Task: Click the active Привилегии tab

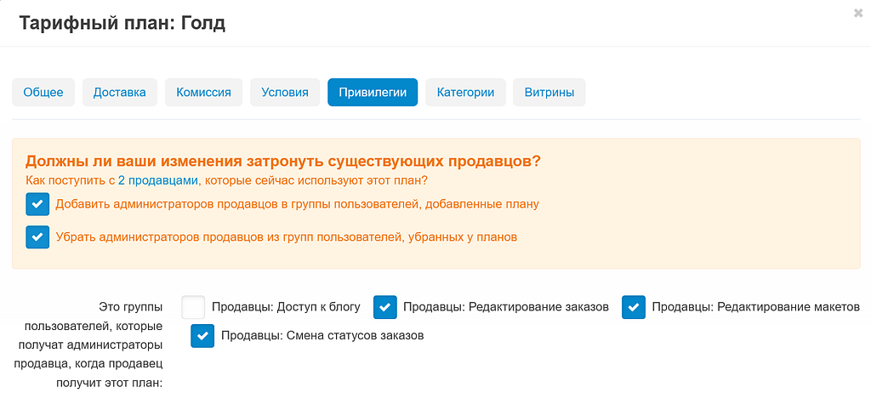Action: point(373,92)
